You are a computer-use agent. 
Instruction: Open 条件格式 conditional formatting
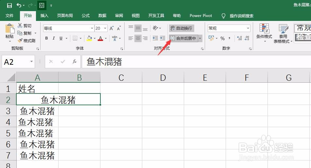[x=264, y=33]
